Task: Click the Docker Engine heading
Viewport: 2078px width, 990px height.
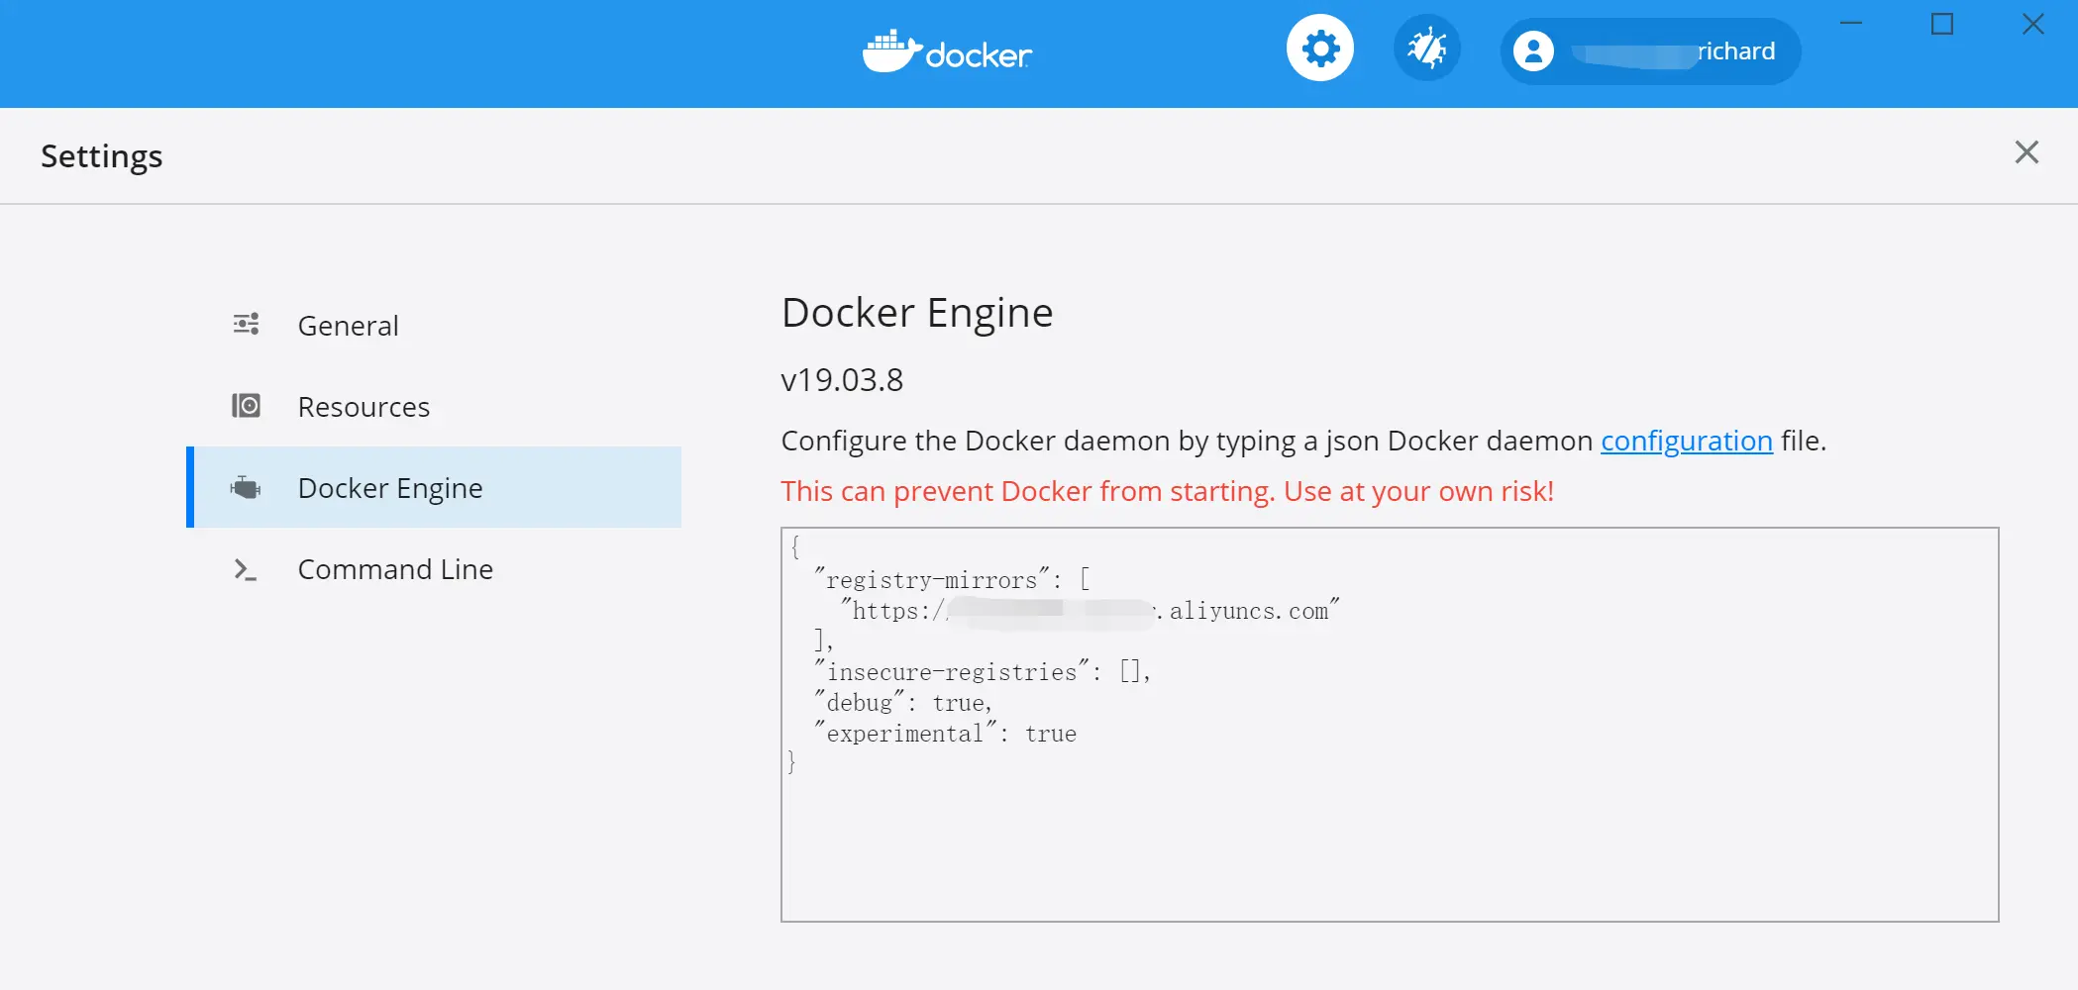Action: [x=917, y=313]
